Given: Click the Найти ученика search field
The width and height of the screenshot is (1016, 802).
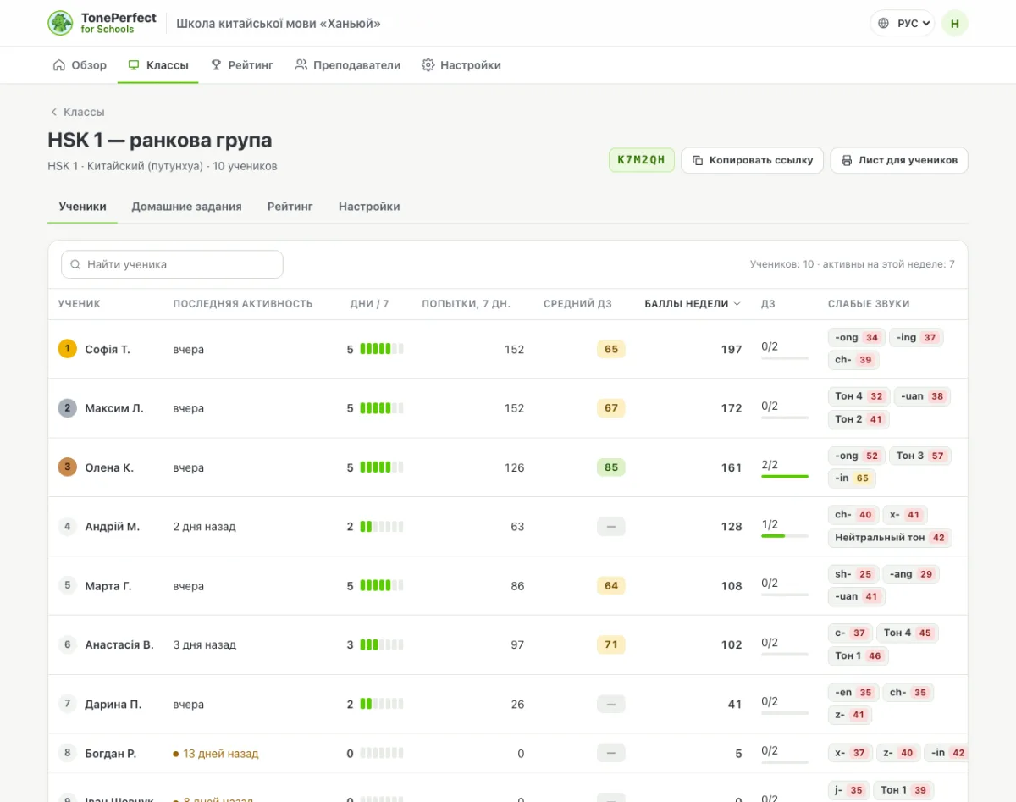Looking at the screenshot, I should click(172, 264).
